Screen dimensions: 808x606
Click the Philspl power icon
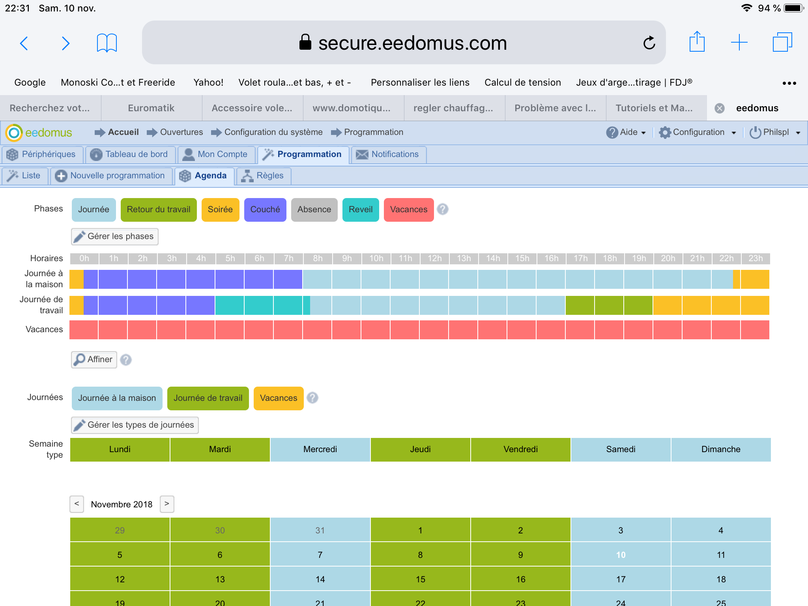[x=755, y=133]
